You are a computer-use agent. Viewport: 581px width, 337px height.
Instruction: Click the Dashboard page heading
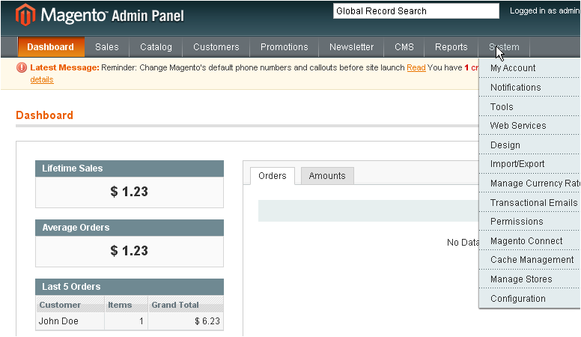tap(44, 115)
